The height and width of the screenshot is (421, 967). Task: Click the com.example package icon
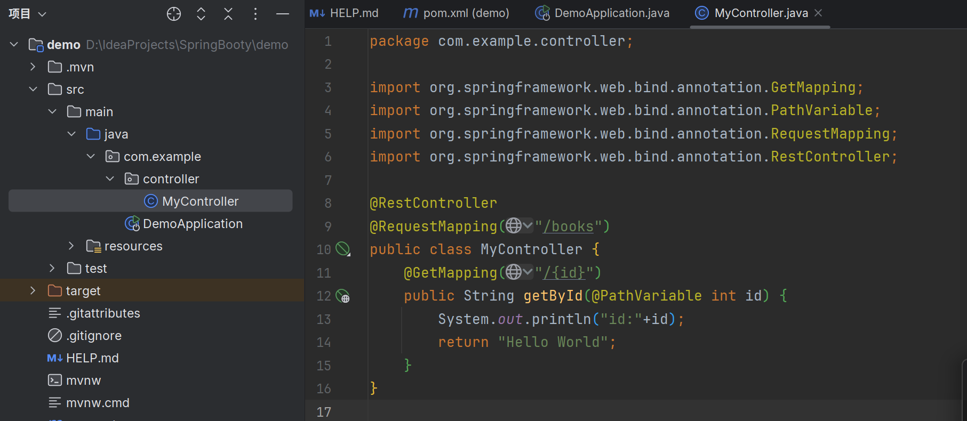pyautogui.click(x=113, y=156)
